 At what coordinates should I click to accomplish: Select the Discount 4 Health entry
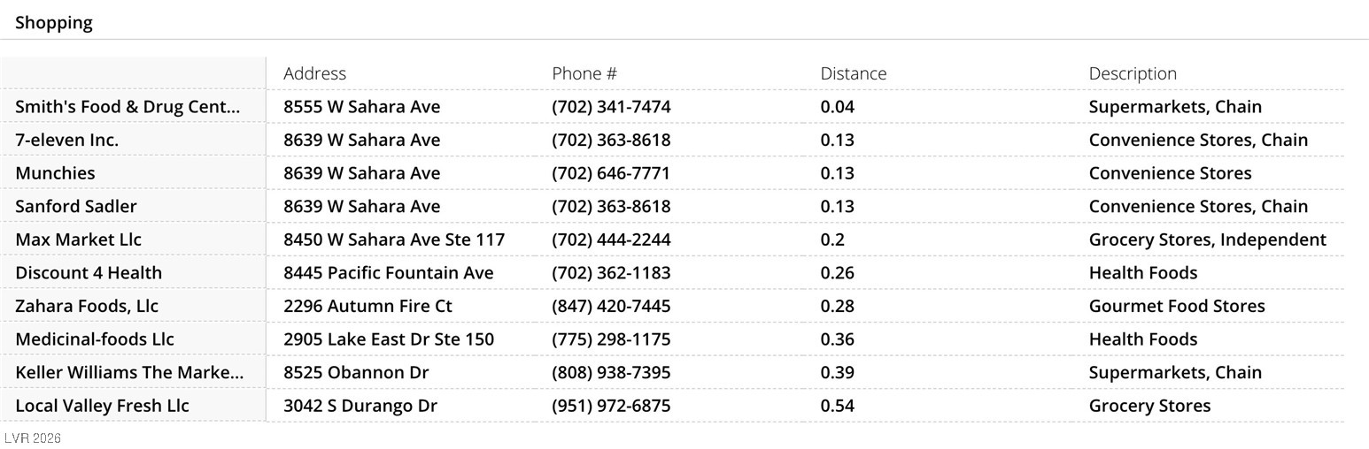(89, 272)
